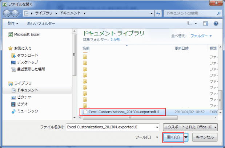This screenshot has width=225, height=148.
Task: Expand address bar history dropdown arrow
Action: click(152, 13)
